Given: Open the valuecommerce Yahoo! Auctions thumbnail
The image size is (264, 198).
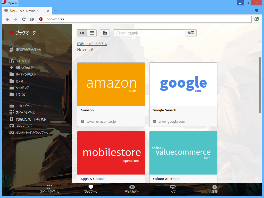Looking at the screenshot, I should coord(183,153).
